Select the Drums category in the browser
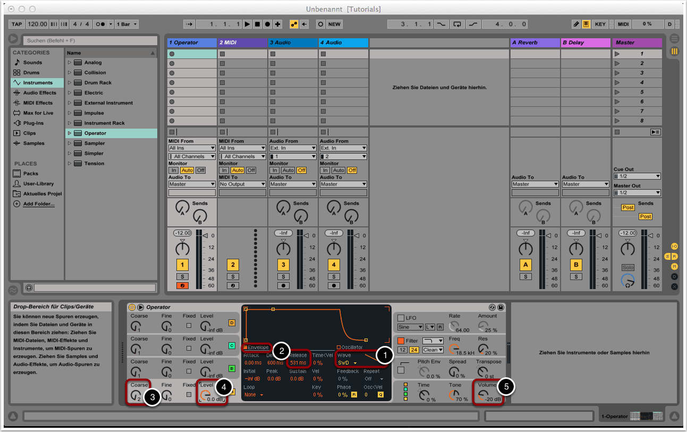The width and height of the screenshot is (687, 432). click(x=31, y=73)
